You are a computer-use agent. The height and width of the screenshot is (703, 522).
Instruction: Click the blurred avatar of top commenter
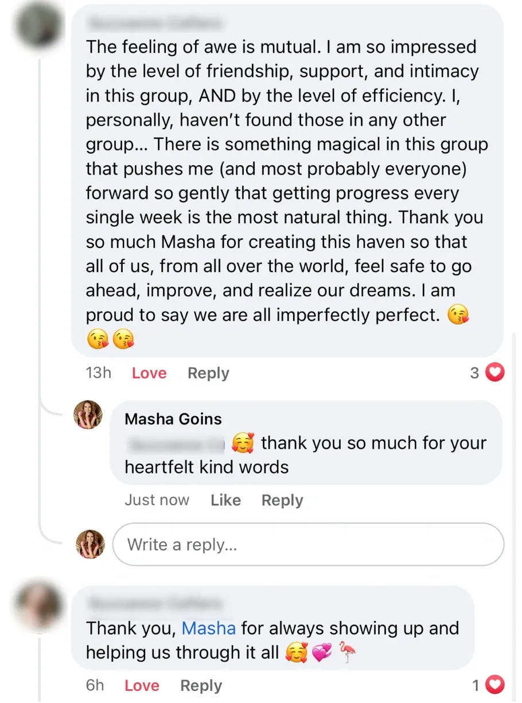38,26
